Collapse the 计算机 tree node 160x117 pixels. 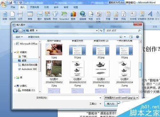coord(15,86)
